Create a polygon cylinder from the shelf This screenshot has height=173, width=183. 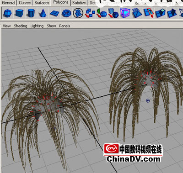pos(31,13)
